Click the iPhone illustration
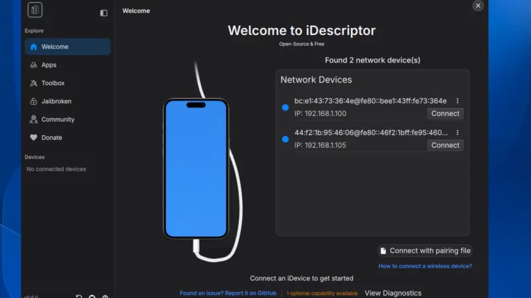Image resolution: width=531 pixels, height=298 pixels. pos(196,169)
